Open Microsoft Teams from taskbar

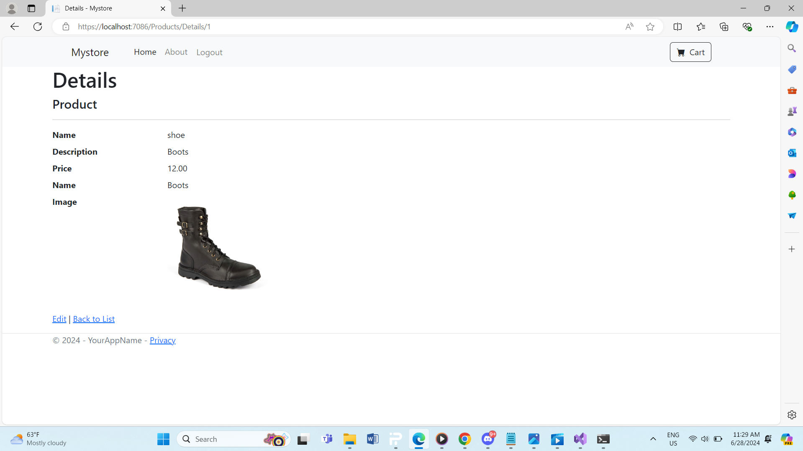pyautogui.click(x=327, y=439)
